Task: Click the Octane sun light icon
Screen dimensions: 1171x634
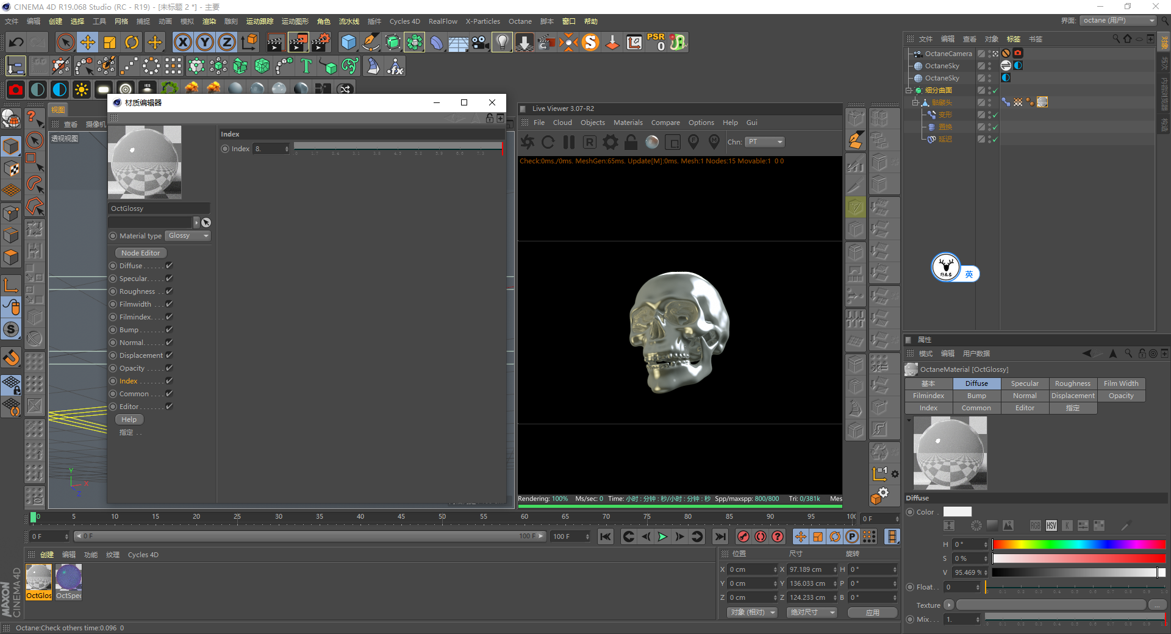Action: 81,90
